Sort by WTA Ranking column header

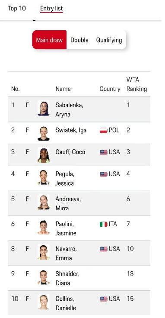point(136,84)
